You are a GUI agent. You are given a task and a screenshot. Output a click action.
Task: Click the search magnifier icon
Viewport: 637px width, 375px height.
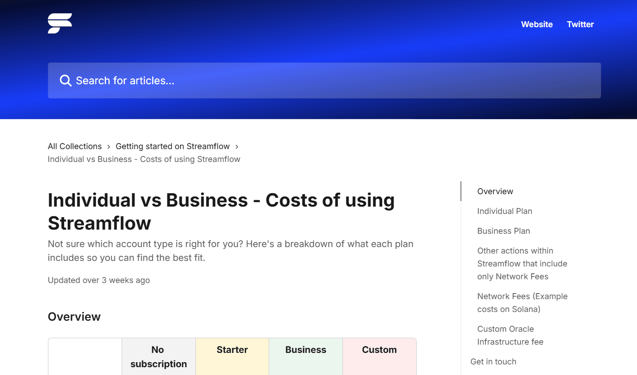coord(65,81)
